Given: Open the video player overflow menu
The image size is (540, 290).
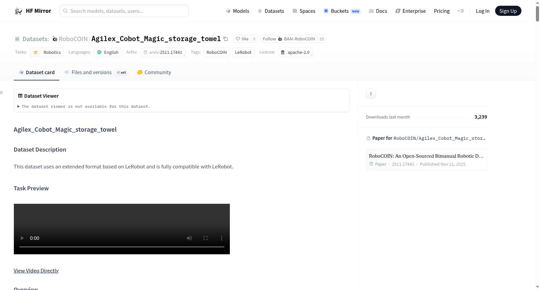Looking at the screenshot, I should click(x=222, y=238).
